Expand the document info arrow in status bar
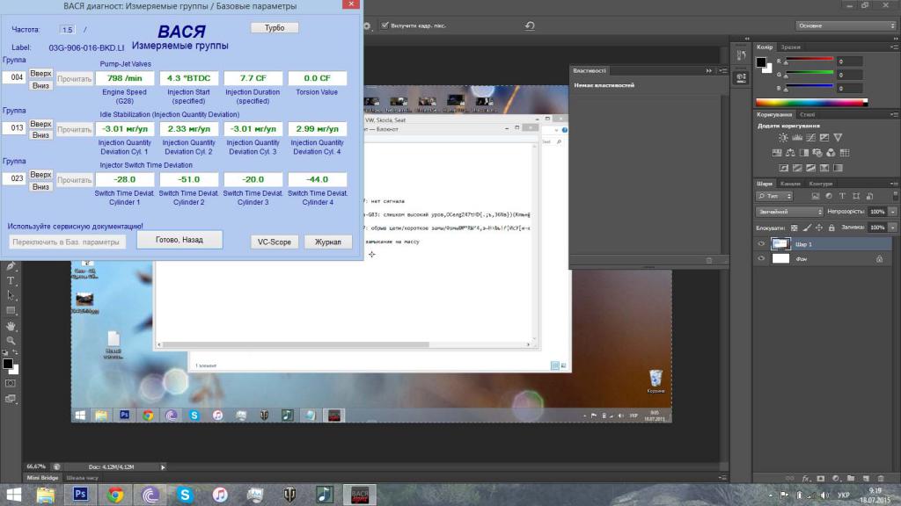Image resolution: width=901 pixels, height=506 pixels. click(x=163, y=467)
